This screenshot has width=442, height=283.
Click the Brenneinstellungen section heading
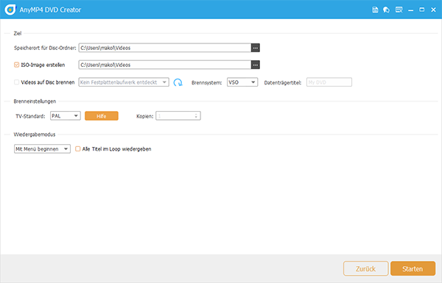coord(35,101)
